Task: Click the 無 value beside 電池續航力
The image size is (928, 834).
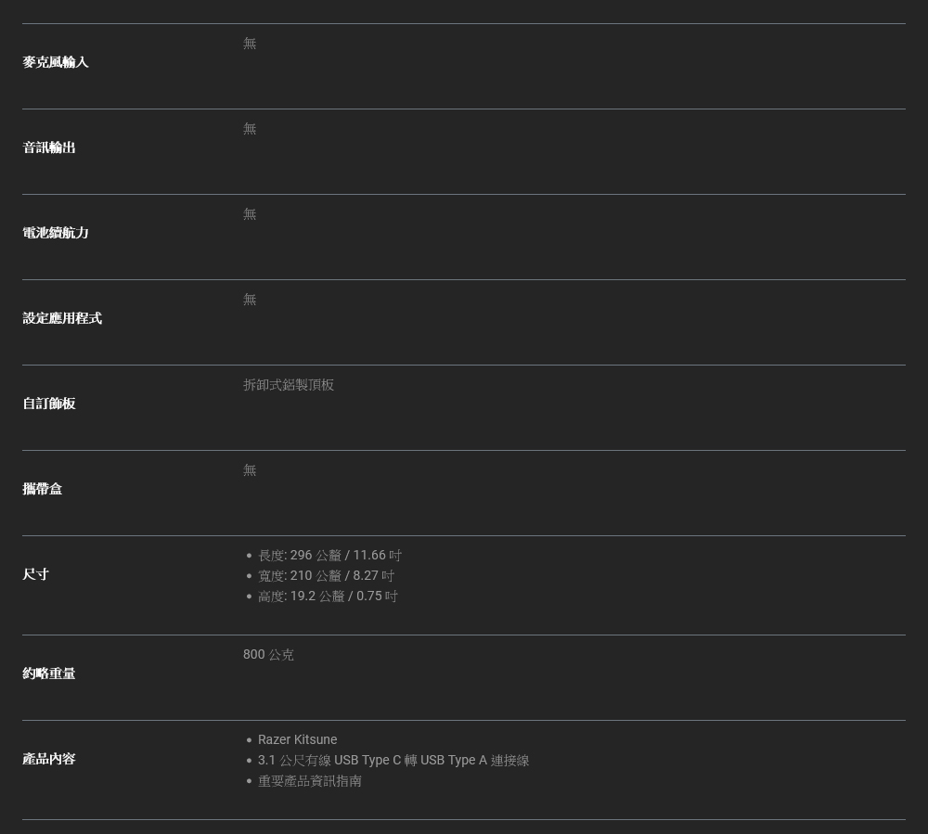Action: 250,214
